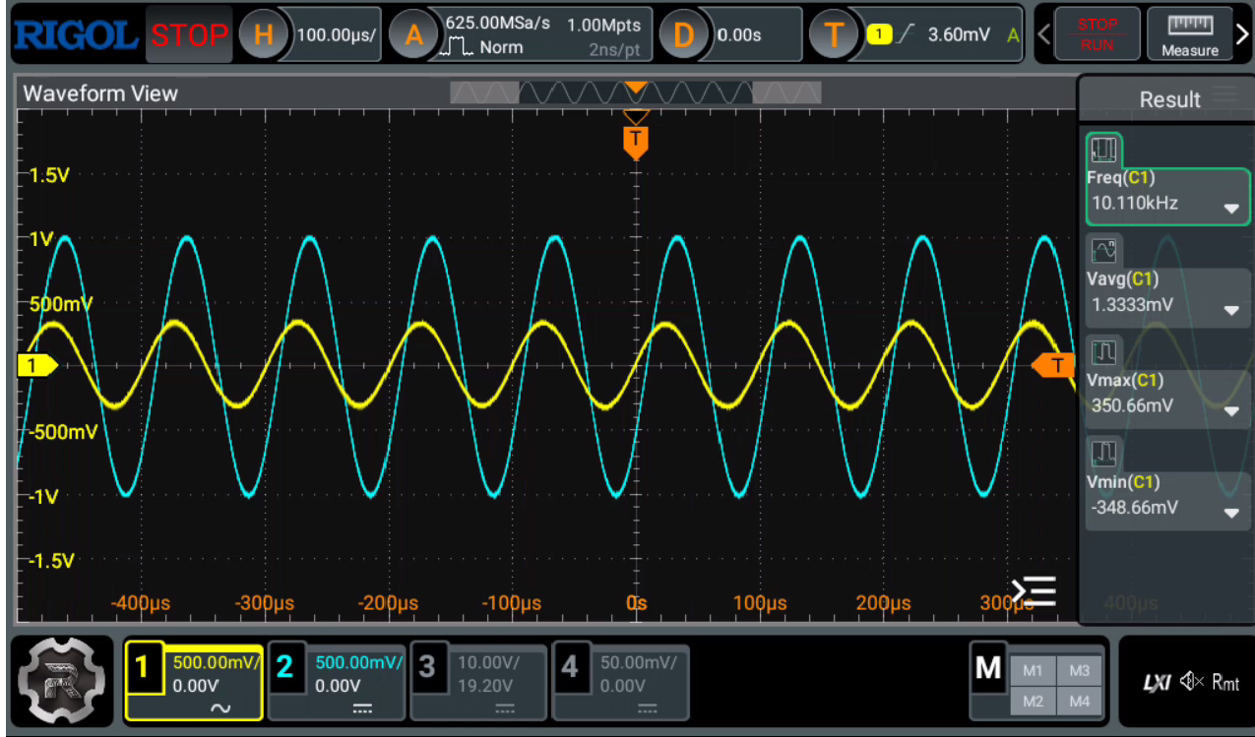Click the Vmin(C1) measurement icon
The height and width of the screenshot is (737, 1255).
[x=1103, y=454]
